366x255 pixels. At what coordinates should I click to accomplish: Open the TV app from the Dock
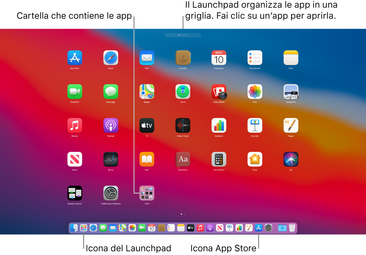click(190, 228)
